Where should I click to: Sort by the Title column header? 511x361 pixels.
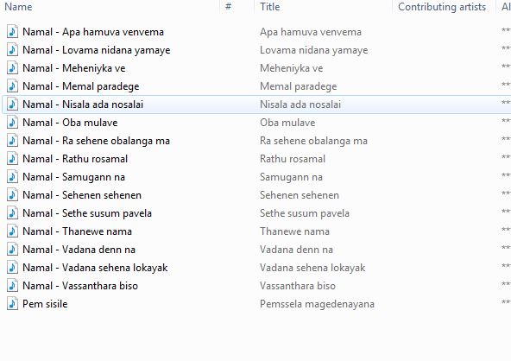270,7
